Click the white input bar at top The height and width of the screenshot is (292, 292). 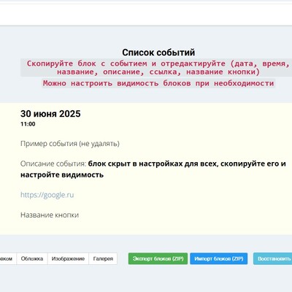point(146,15)
